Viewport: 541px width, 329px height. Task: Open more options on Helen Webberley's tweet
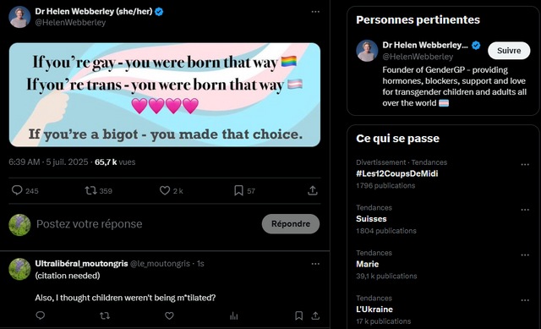click(315, 12)
